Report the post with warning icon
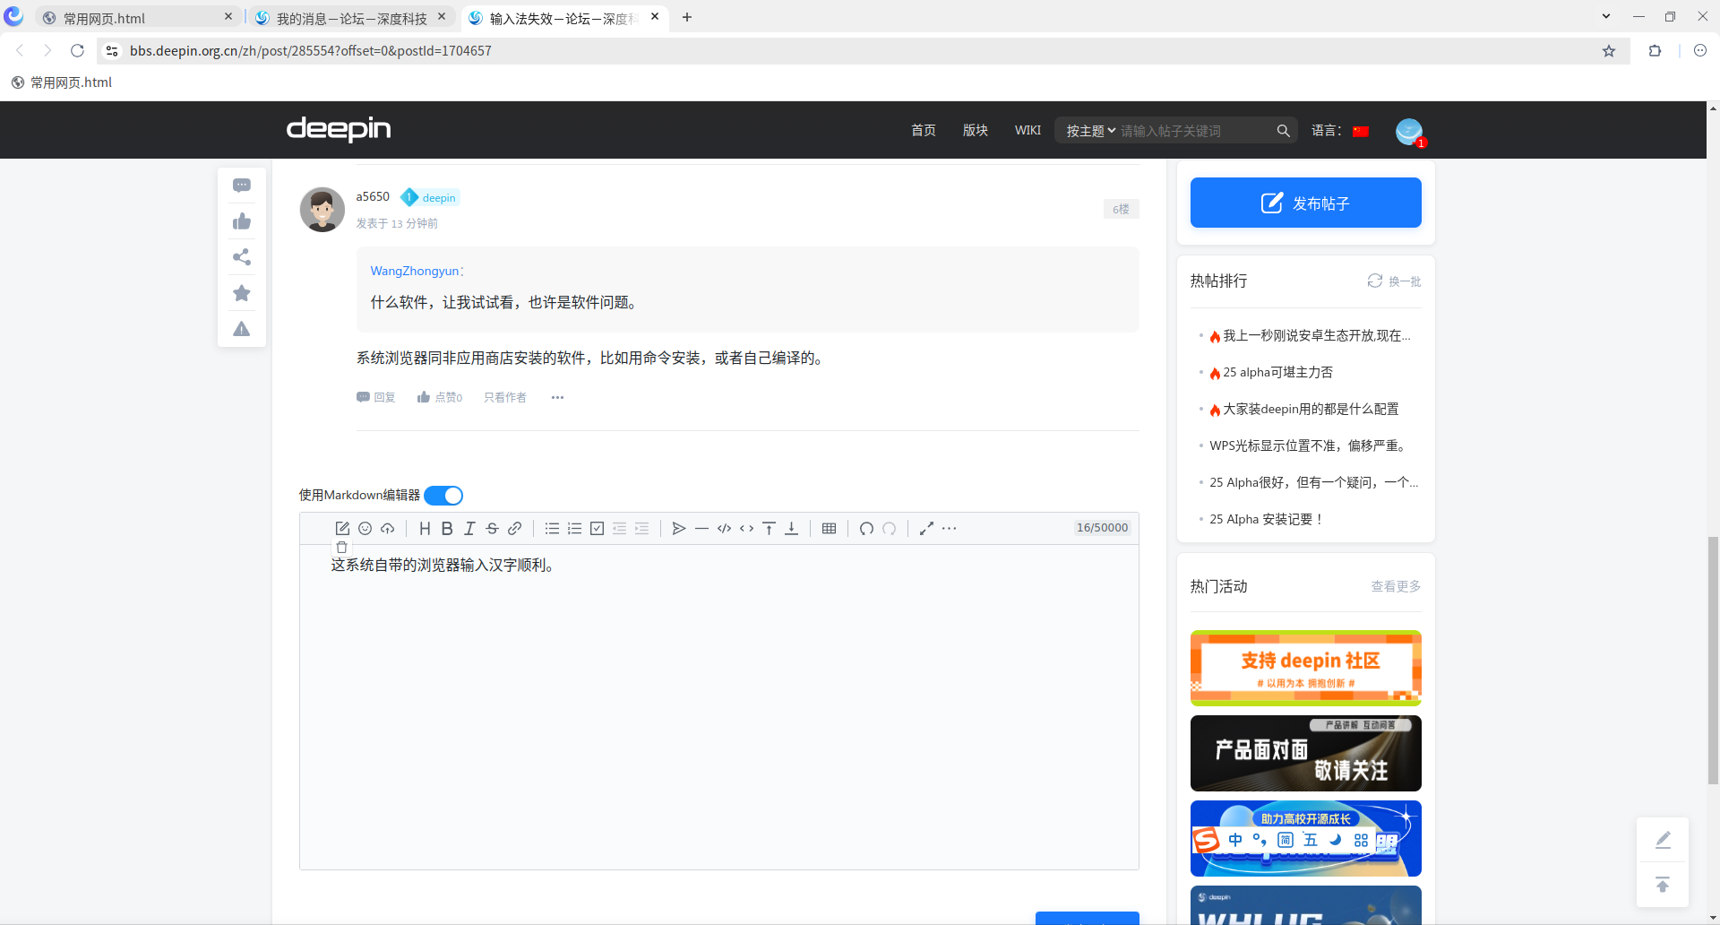Screen dimensions: 1720x925 click(x=242, y=329)
